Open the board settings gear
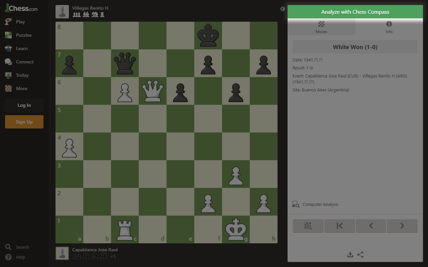428x267 pixels. [x=283, y=9]
